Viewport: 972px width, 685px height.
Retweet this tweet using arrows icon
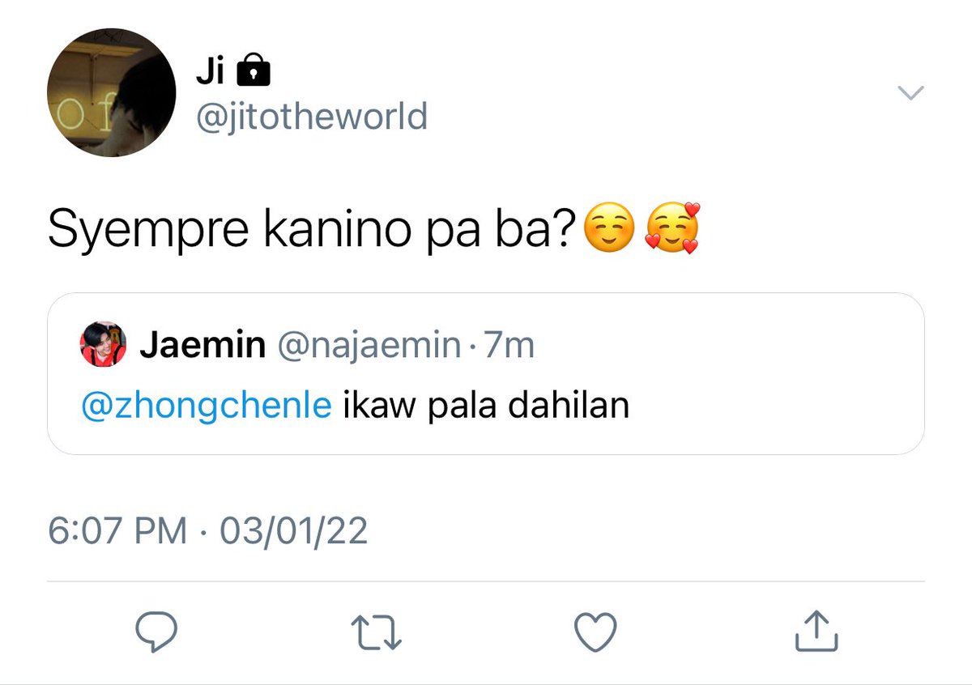(377, 632)
